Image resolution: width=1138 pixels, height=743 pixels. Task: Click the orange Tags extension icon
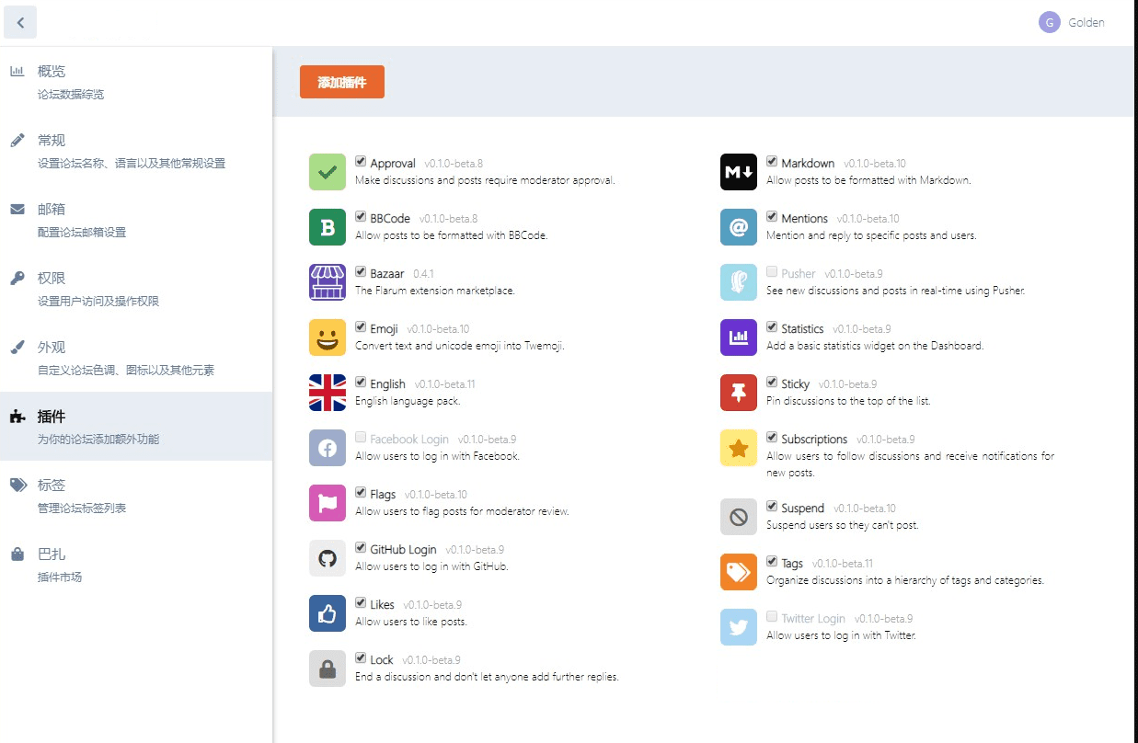[738, 572]
